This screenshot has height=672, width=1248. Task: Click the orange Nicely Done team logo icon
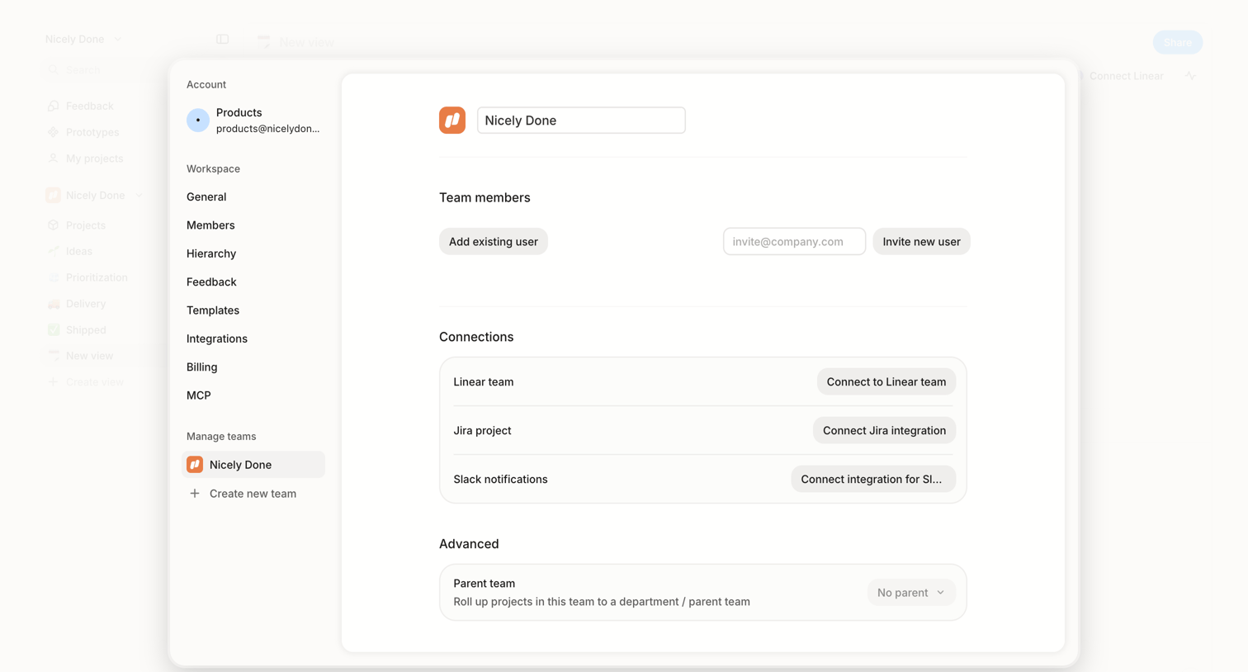coord(452,121)
